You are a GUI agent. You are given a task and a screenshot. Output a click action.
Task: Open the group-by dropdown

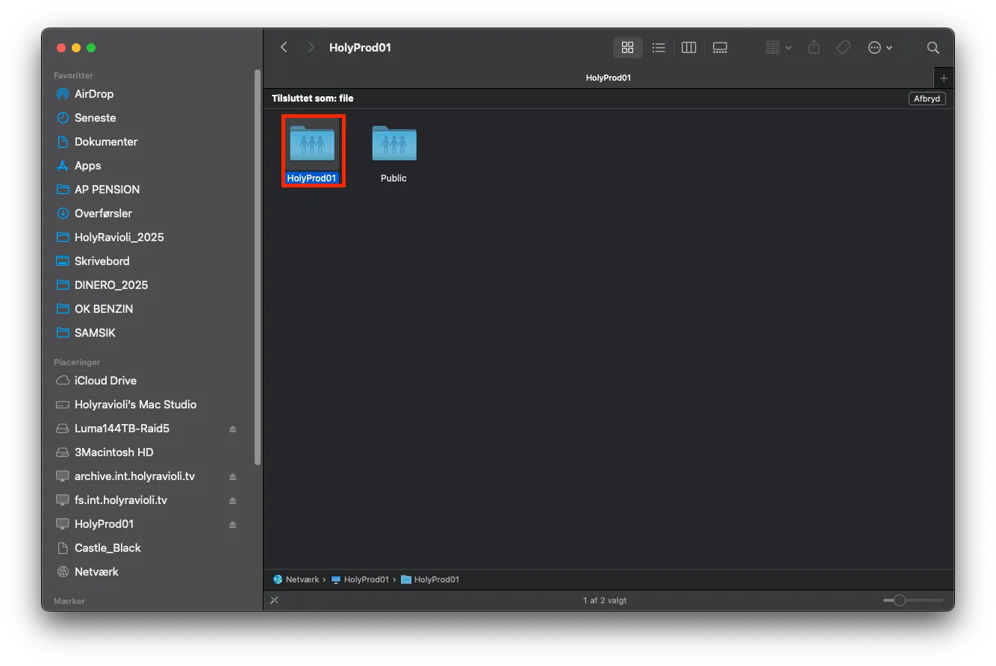coord(779,48)
